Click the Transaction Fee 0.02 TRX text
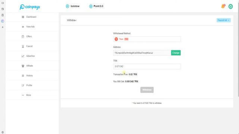 pyautogui.click(x=125, y=74)
